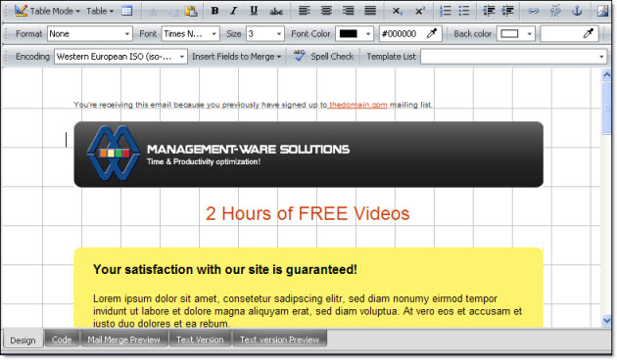Click the black Font Color swatch
This screenshot has width=617, height=360.
point(349,34)
